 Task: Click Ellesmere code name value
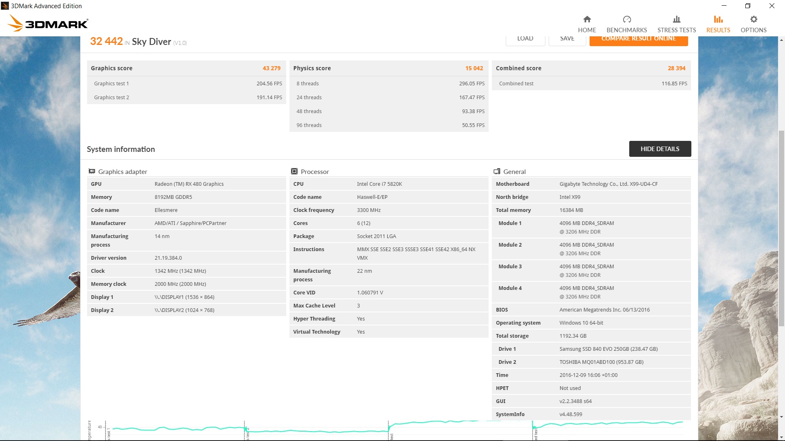coord(166,210)
